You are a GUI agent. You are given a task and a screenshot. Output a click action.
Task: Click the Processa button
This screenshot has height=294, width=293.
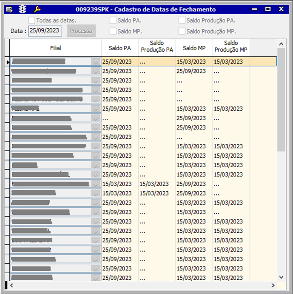pos(81,31)
